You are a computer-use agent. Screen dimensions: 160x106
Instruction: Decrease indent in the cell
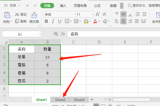pos(138,14)
